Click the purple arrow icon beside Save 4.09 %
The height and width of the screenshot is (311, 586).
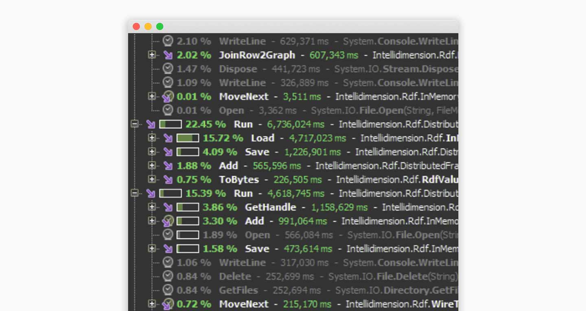168,152
